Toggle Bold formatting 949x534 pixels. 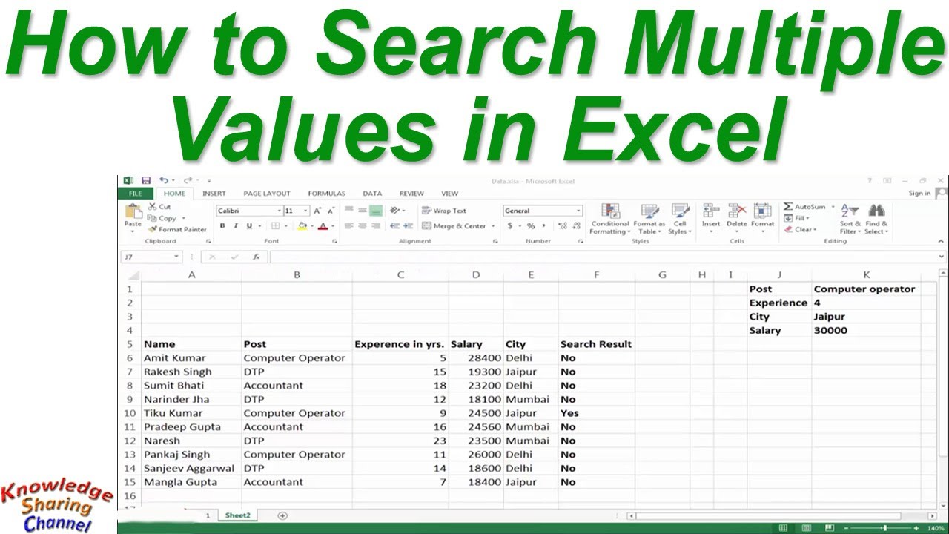pos(222,226)
